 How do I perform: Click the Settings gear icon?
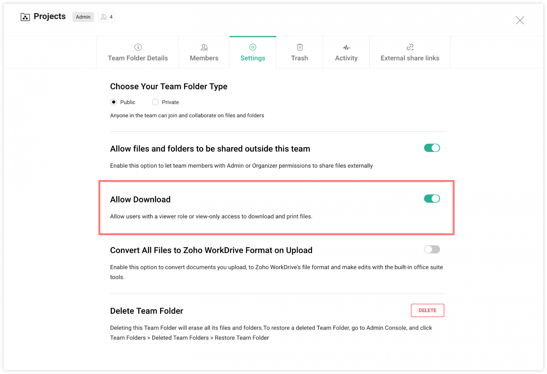(x=252, y=47)
